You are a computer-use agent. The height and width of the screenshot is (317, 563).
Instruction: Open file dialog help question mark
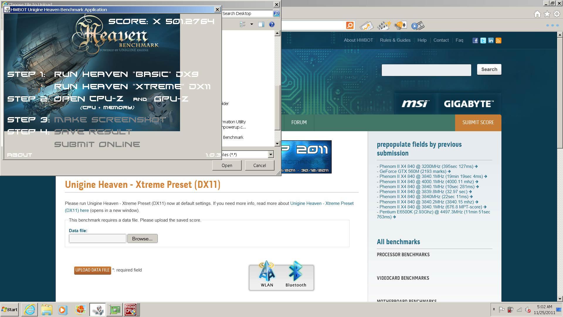pyautogui.click(x=272, y=24)
